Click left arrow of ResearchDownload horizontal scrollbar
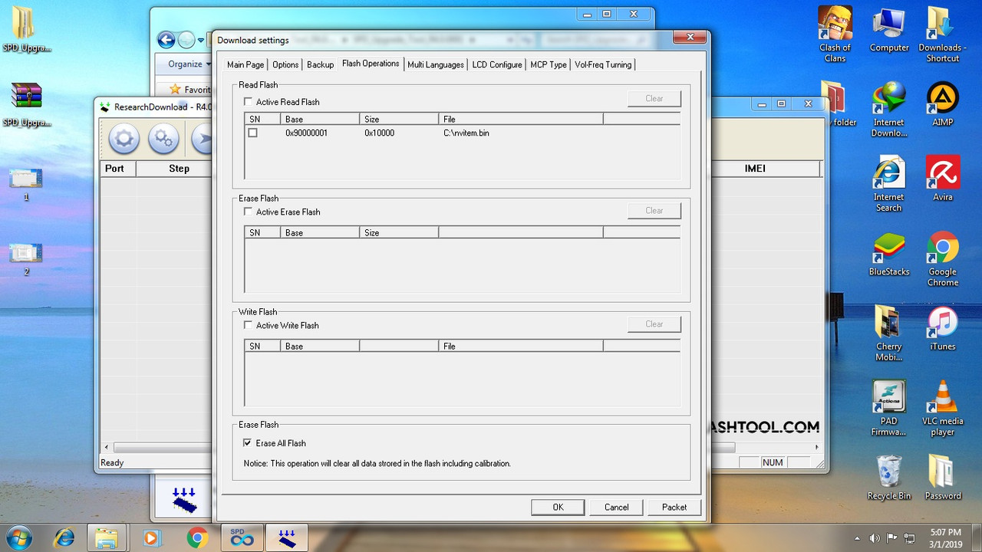The height and width of the screenshot is (552, 982). (107, 447)
